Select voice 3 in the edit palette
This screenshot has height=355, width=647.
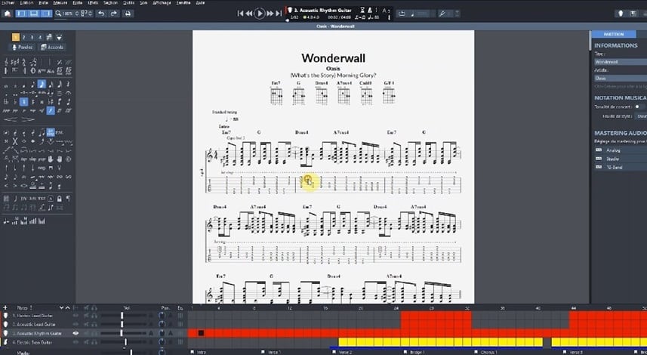[32, 37]
